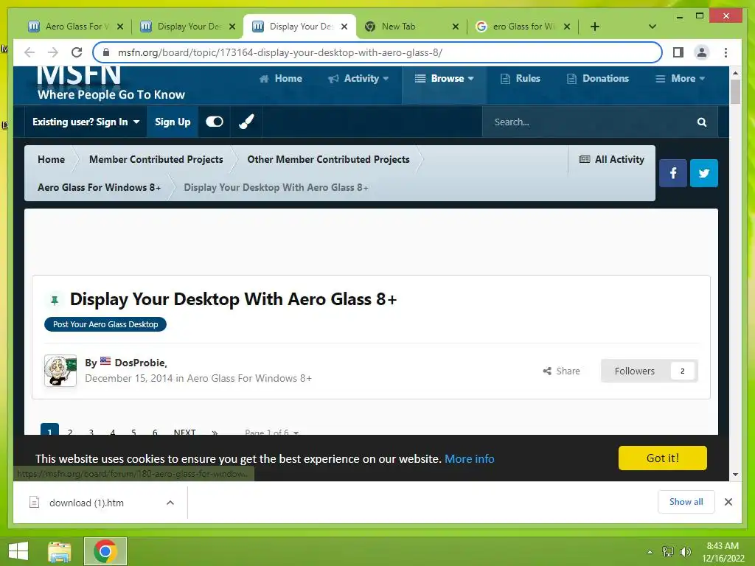Click the network tray icon

point(668,552)
